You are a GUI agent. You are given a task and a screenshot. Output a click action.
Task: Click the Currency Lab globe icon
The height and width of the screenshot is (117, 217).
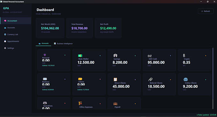(x=5, y=35)
